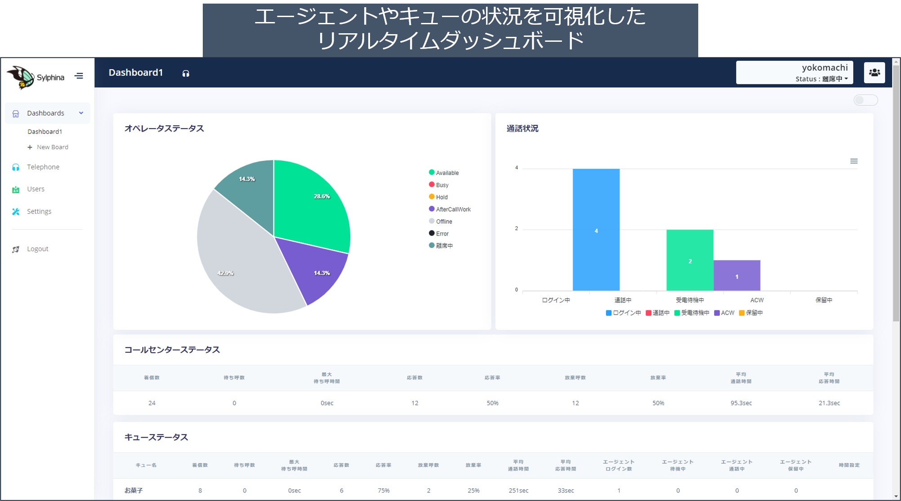Click the Logout rocket icon
Image resolution: width=901 pixels, height=501 pixels.
(16, 249)
